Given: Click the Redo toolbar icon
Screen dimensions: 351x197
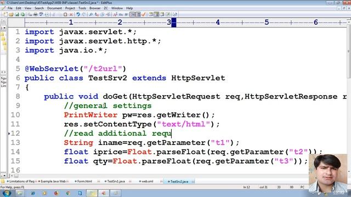Looking at the screenshot, I should (x=84, y=15).
